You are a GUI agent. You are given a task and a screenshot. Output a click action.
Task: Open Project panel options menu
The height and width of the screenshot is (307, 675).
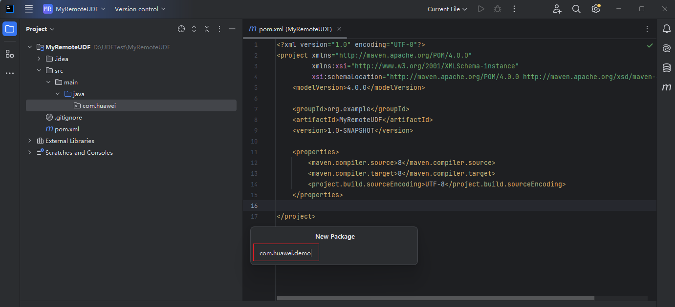219,29
